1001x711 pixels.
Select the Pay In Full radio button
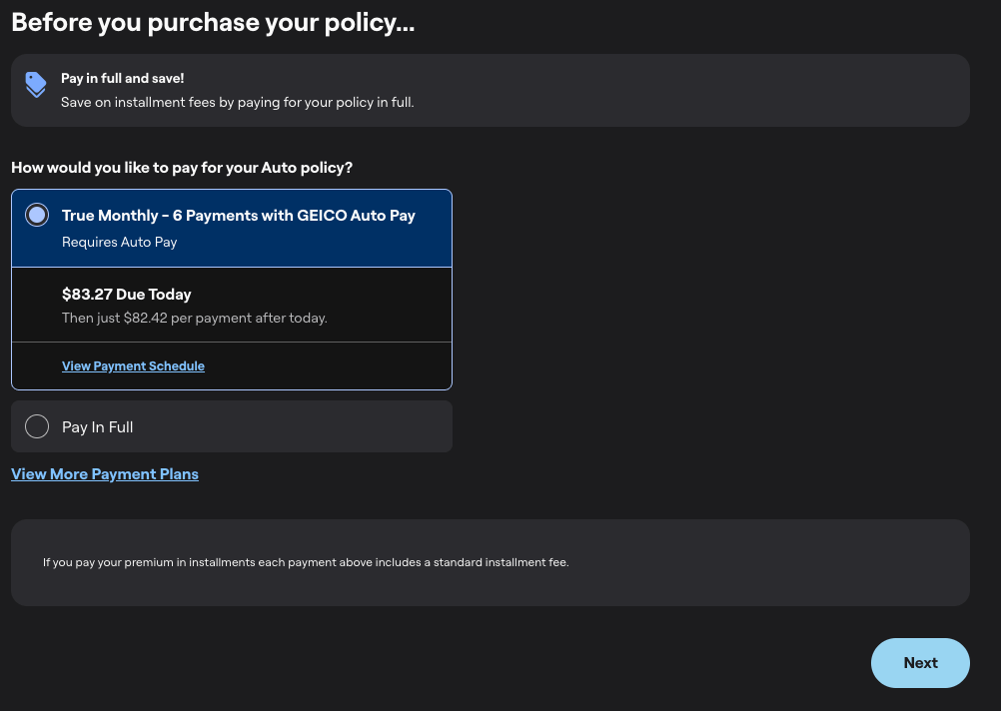[37, 426]
